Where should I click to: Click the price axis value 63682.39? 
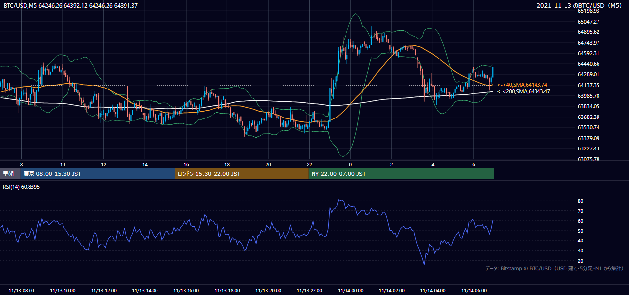(588, 117)
